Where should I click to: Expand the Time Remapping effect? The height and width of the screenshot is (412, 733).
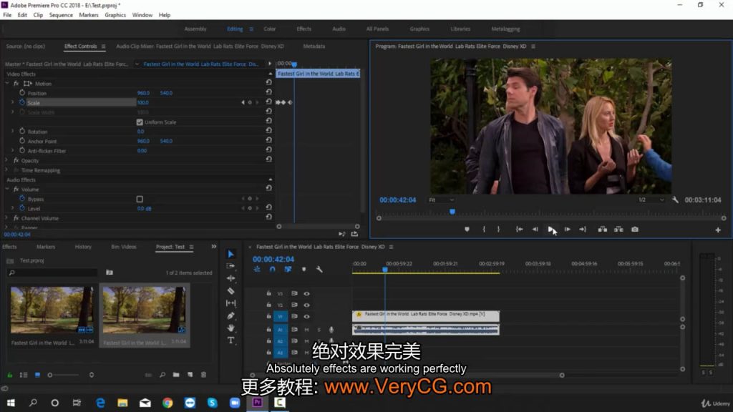[7, 170]
